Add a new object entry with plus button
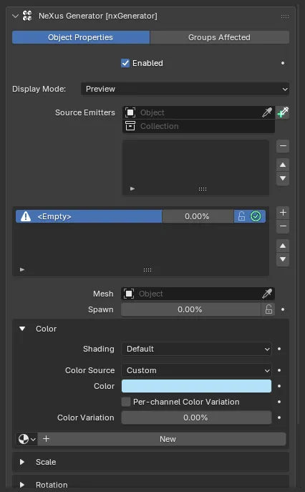This screenshot has width=305, height=492. pyautogui.click(x=283, y=213)
